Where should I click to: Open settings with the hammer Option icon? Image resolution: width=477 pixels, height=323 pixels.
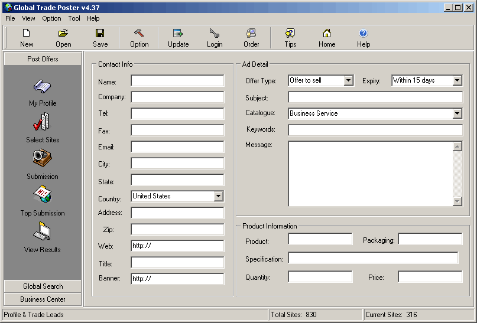click(x=139, y=33)
